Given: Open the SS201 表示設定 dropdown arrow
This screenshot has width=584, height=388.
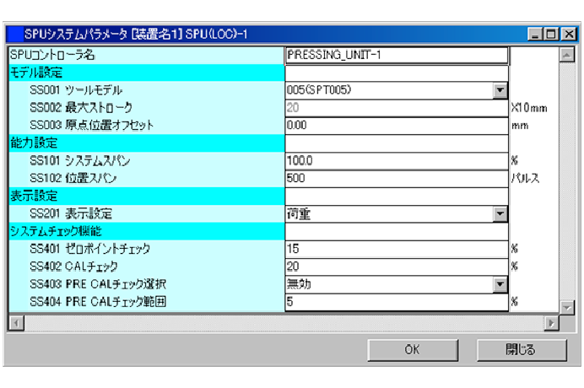Looking at the screenshot, I should pyautogui.click(x=500, y=213).
